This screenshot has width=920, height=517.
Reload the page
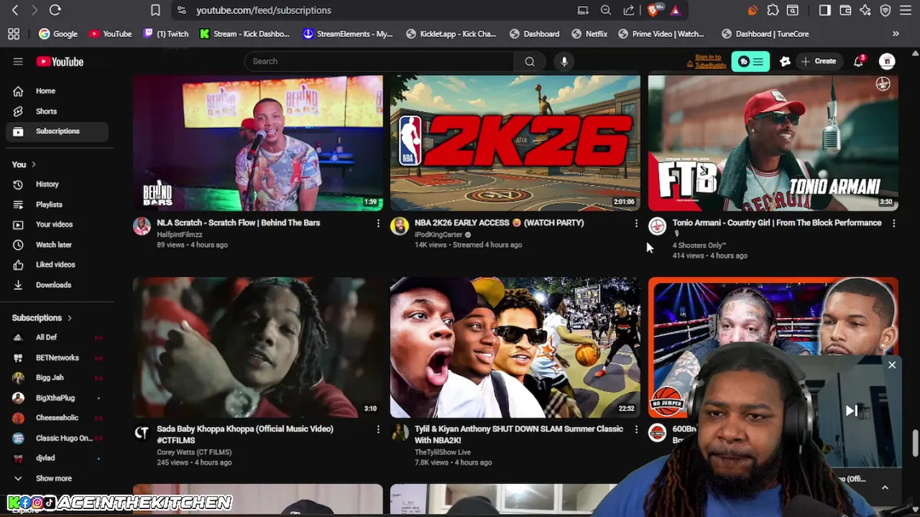[x=55, y=10]
